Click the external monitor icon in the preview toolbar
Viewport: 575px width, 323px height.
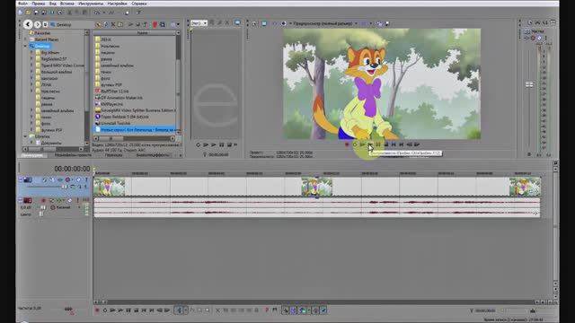click(x=264, y=23)
